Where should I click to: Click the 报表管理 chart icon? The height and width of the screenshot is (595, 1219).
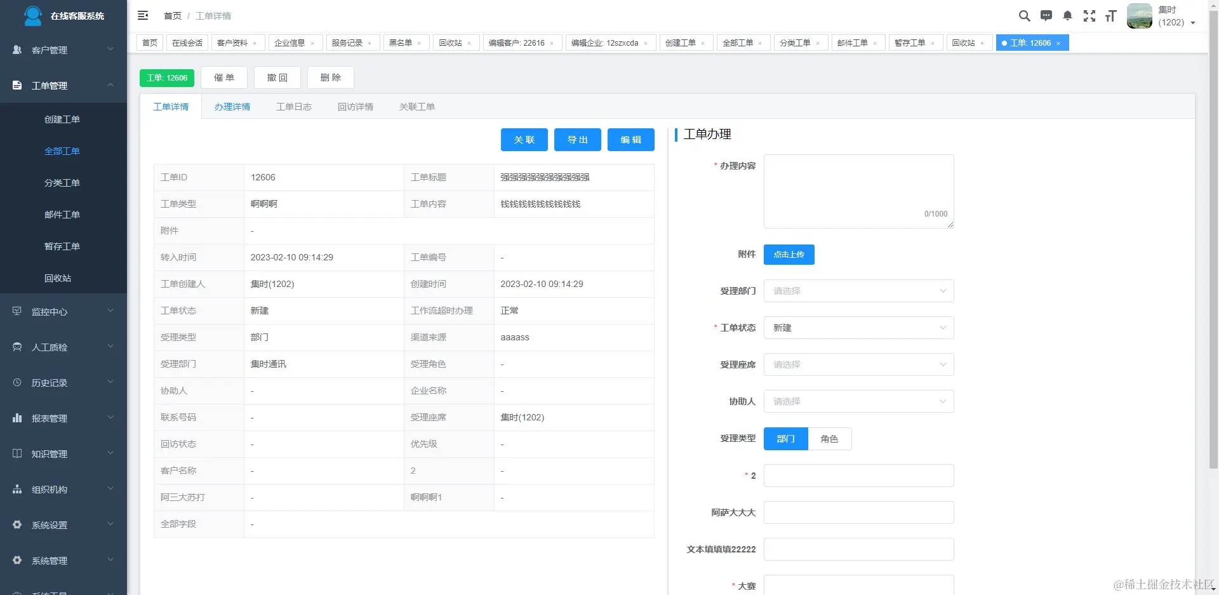[x=17, y=418]
